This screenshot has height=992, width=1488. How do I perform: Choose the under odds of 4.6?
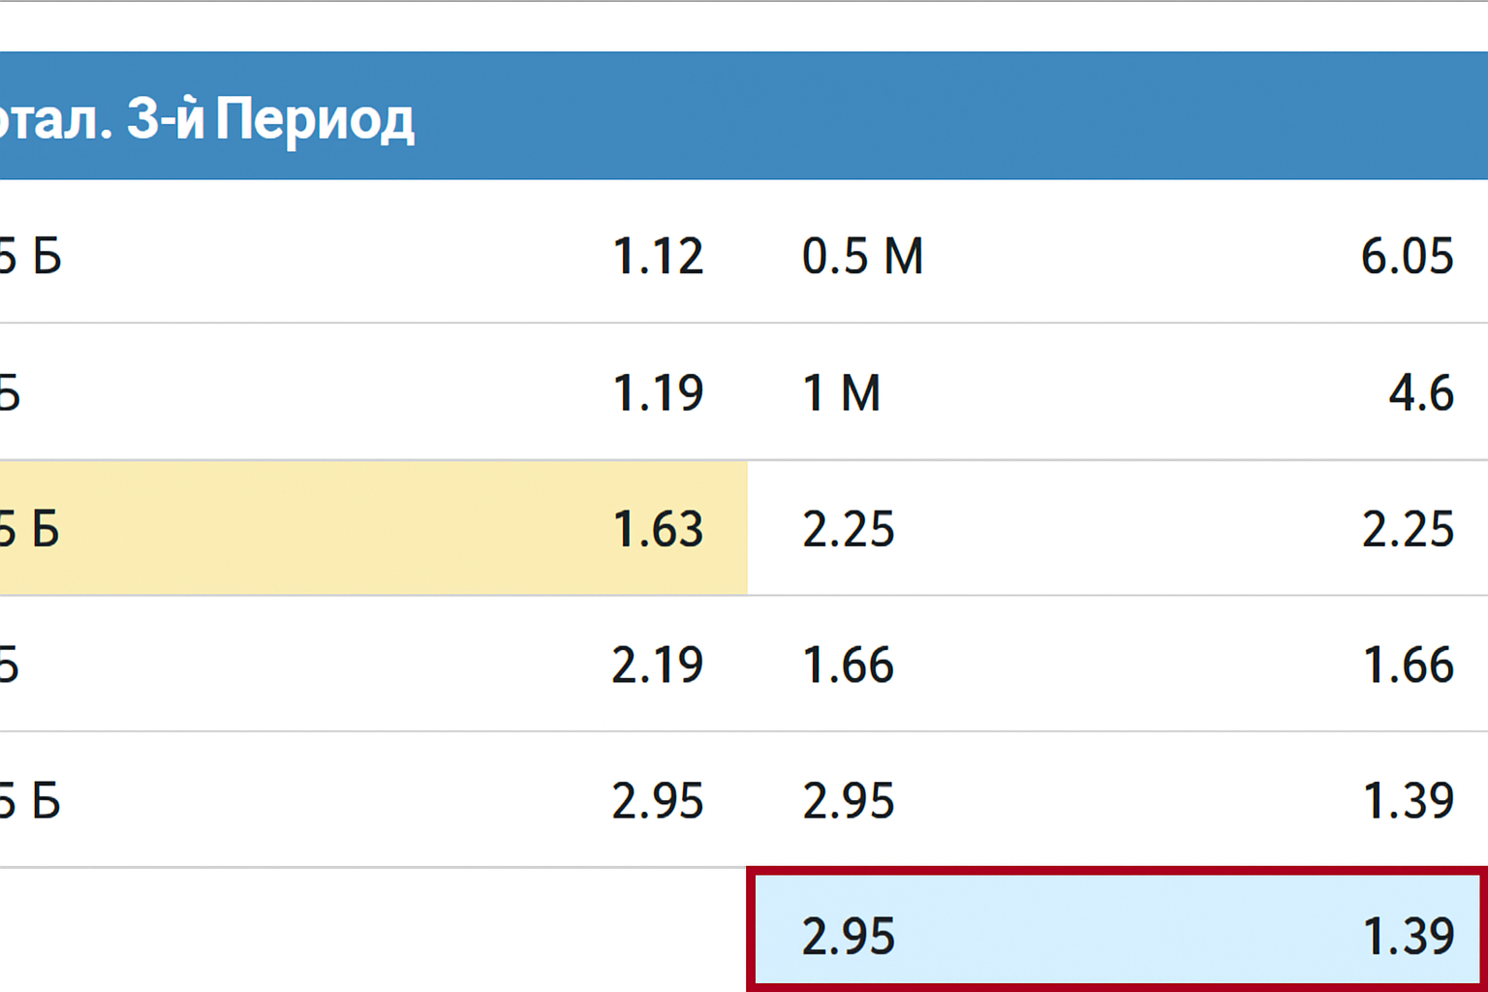[1421, 392]
